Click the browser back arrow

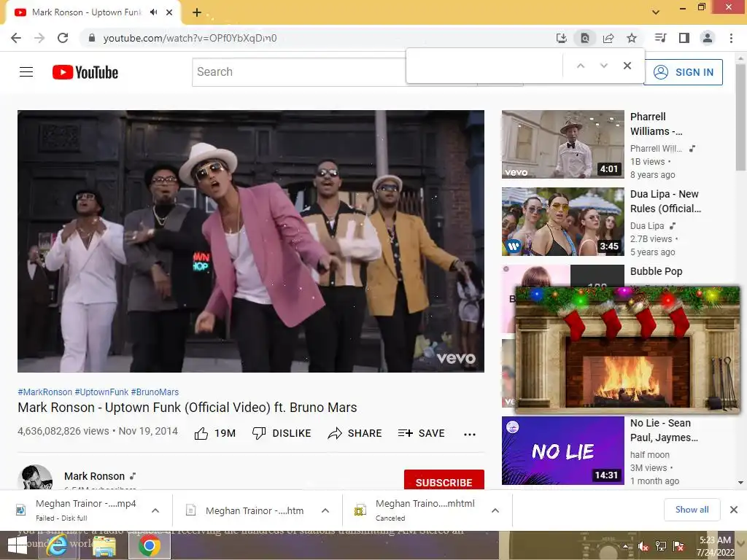[x=16, y=38]
